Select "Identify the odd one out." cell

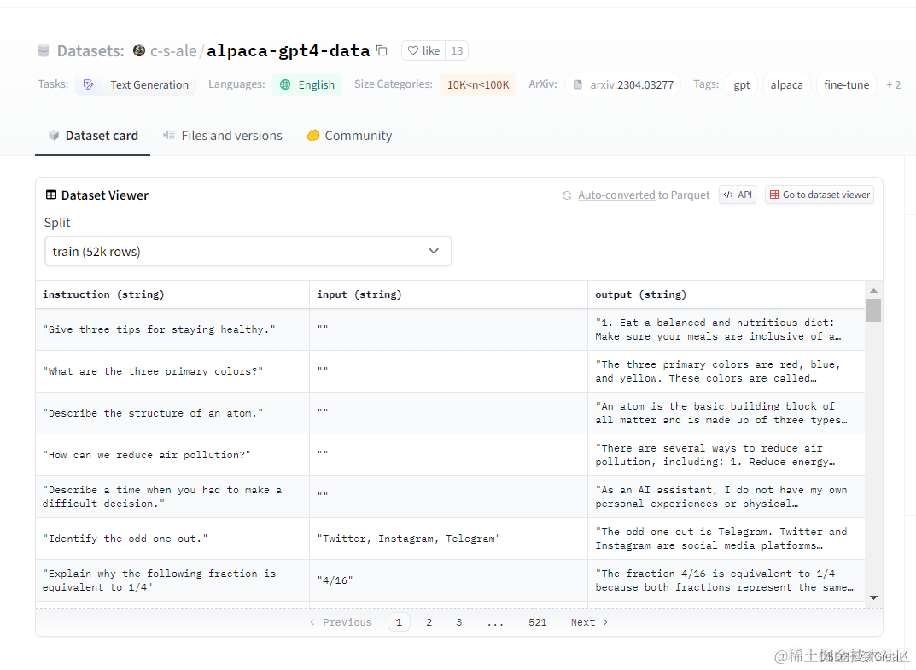[x=172, y=539]
